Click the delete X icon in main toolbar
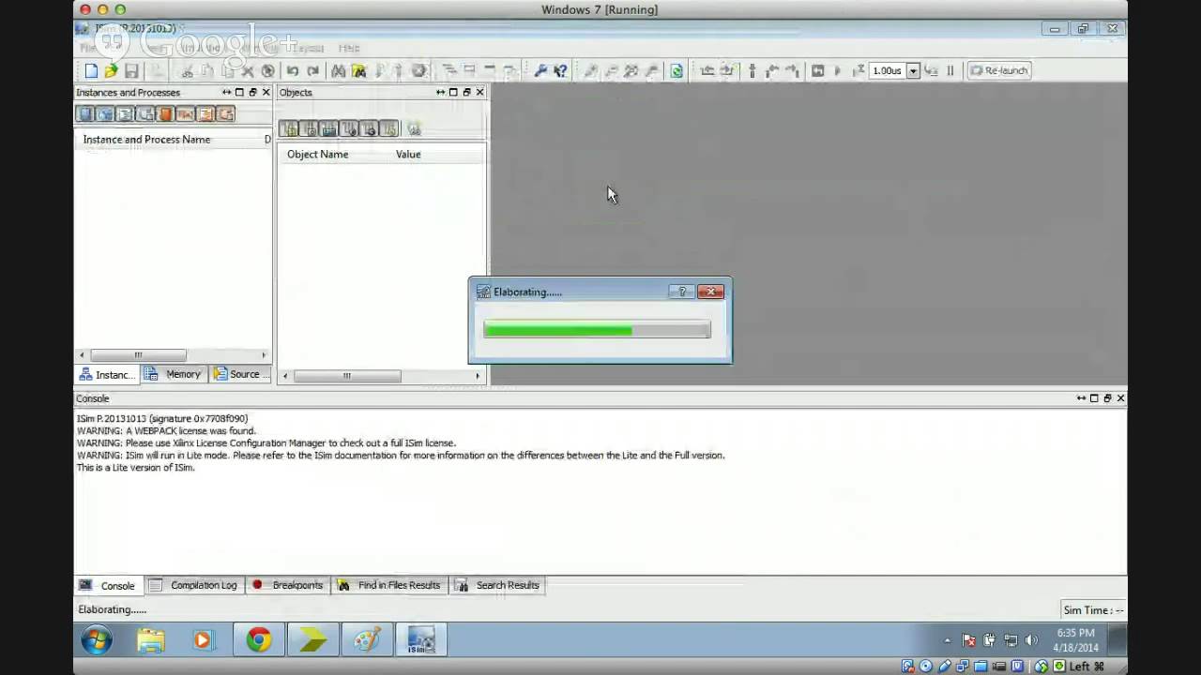Screen dimensions: 1201x675 pyautogui.click(x=248, y=71)
